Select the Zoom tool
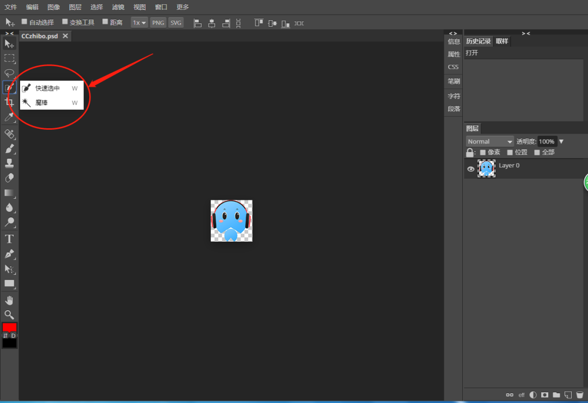Viewport: 588px width, 403px height. (9, 314)
